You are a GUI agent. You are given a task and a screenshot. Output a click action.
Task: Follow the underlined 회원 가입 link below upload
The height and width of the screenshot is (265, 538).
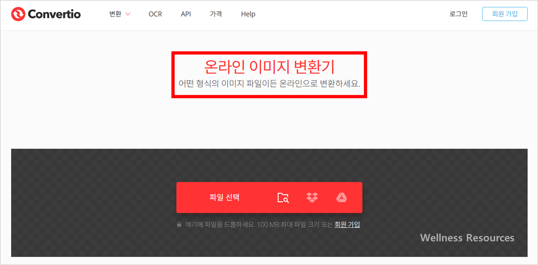[x=347, y=224]
